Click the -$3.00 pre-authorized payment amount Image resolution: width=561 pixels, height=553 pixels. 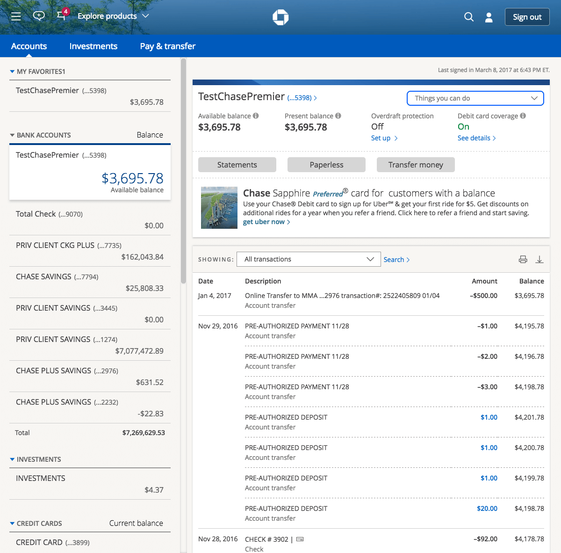coord(487,387)
